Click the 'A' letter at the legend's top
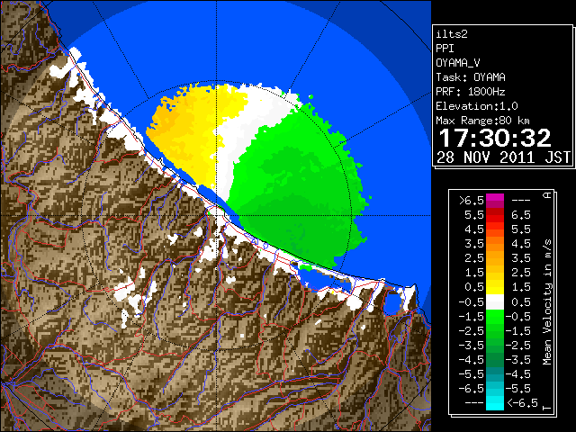576x432 pixels. tap(547, 195)
